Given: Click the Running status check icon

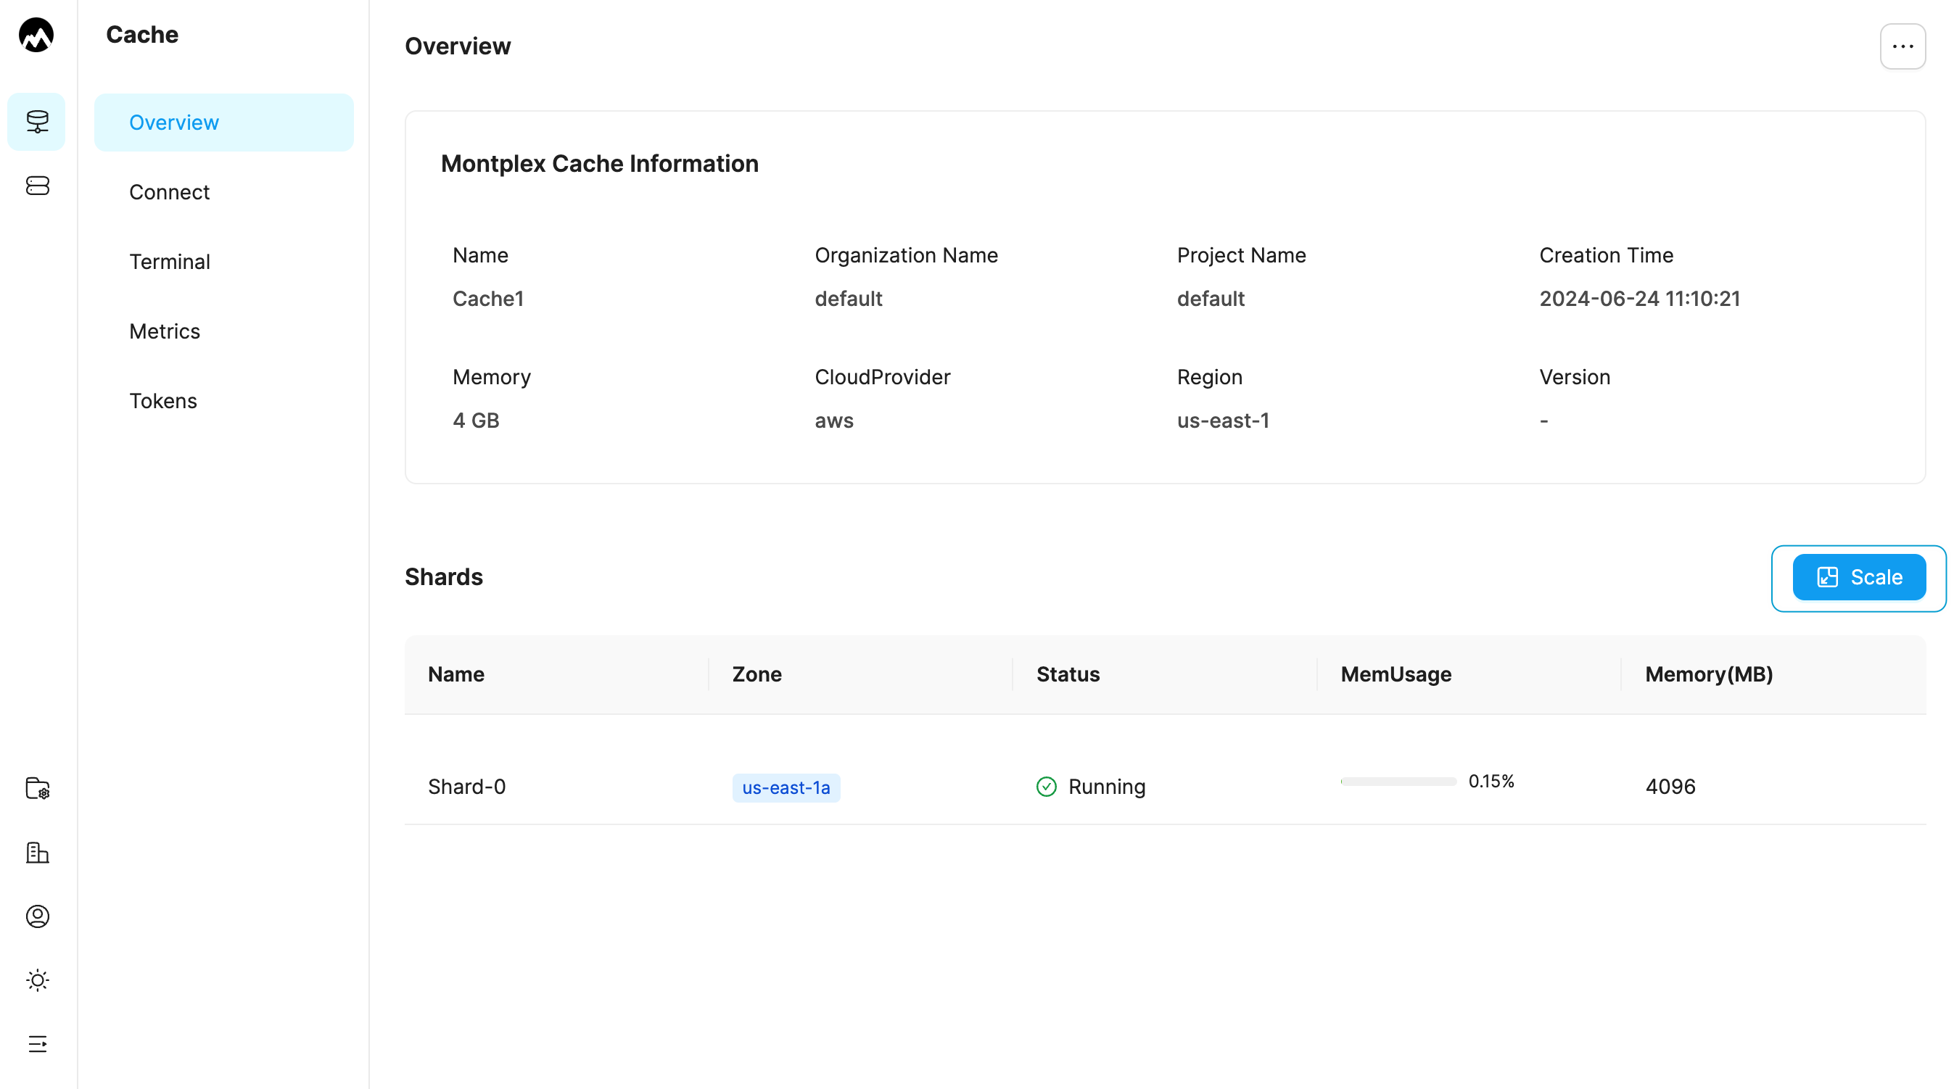Looking at the screenshot, I should click(1046, 787).
